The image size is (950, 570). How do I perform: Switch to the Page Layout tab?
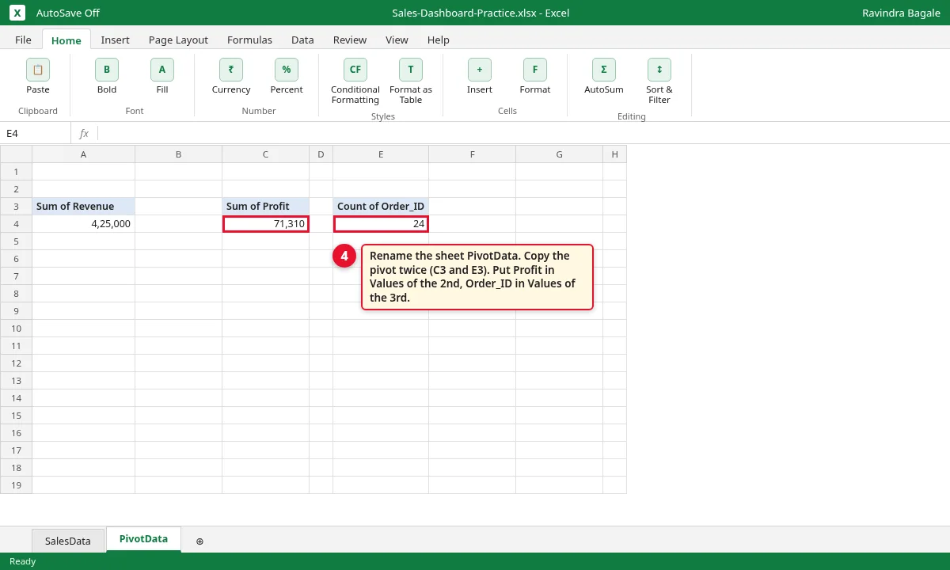click(178, 40)
